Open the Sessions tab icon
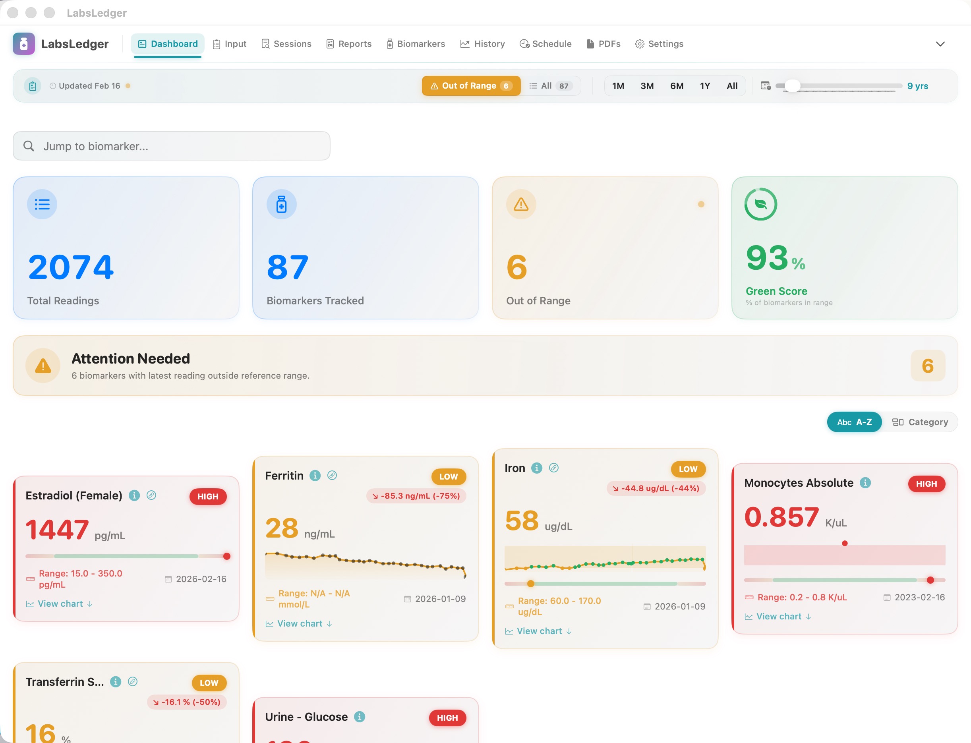This screenshot has height=743, width=971. click(x=265, y=44)
